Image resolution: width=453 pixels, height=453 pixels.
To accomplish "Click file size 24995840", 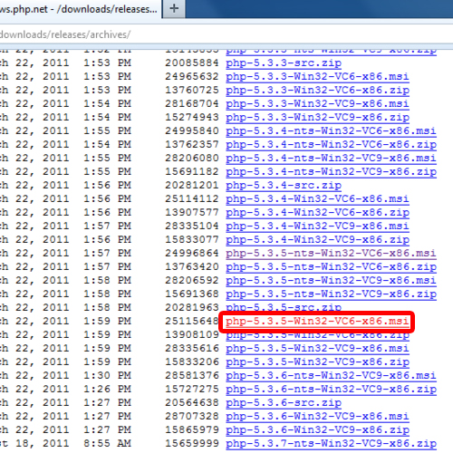I will click(192, 130).
